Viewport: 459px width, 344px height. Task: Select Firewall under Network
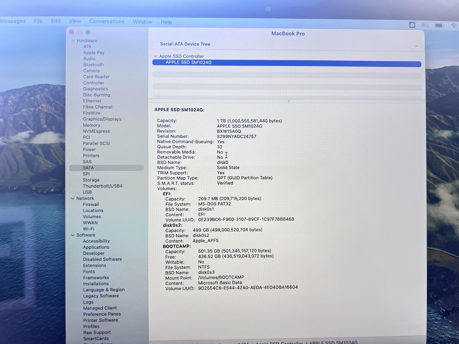(91, 204)
